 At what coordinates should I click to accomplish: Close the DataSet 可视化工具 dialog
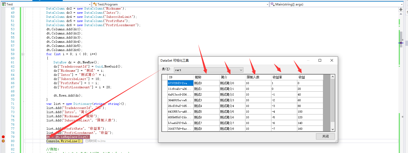click(332, 60)
